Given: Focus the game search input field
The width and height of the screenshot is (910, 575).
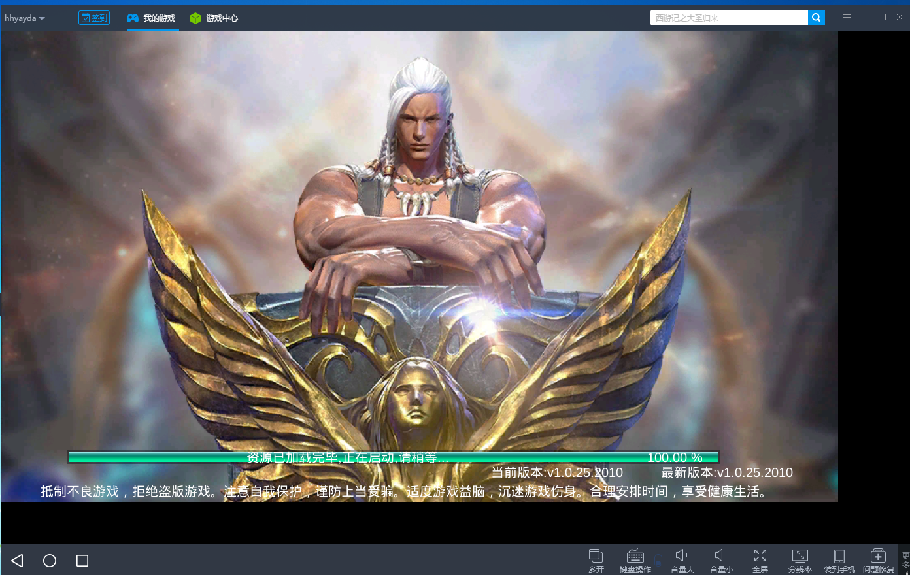Looking at the screenshot, I should (x=729, y=18).
